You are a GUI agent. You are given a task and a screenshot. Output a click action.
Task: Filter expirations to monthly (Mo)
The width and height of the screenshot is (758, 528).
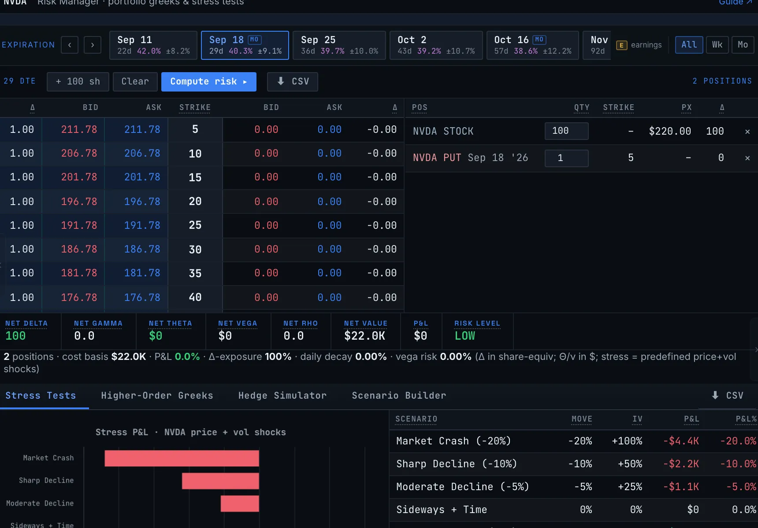(743, 45)
